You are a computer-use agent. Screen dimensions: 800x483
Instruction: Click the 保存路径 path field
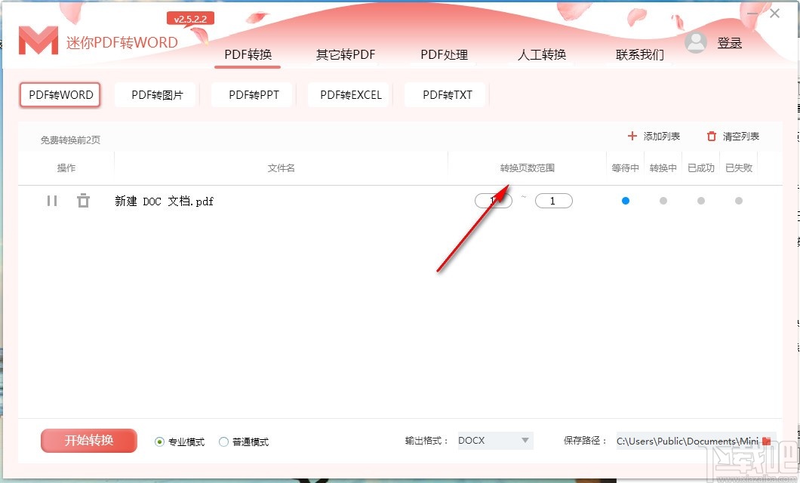pyautogui.click(x=688, y=441)
